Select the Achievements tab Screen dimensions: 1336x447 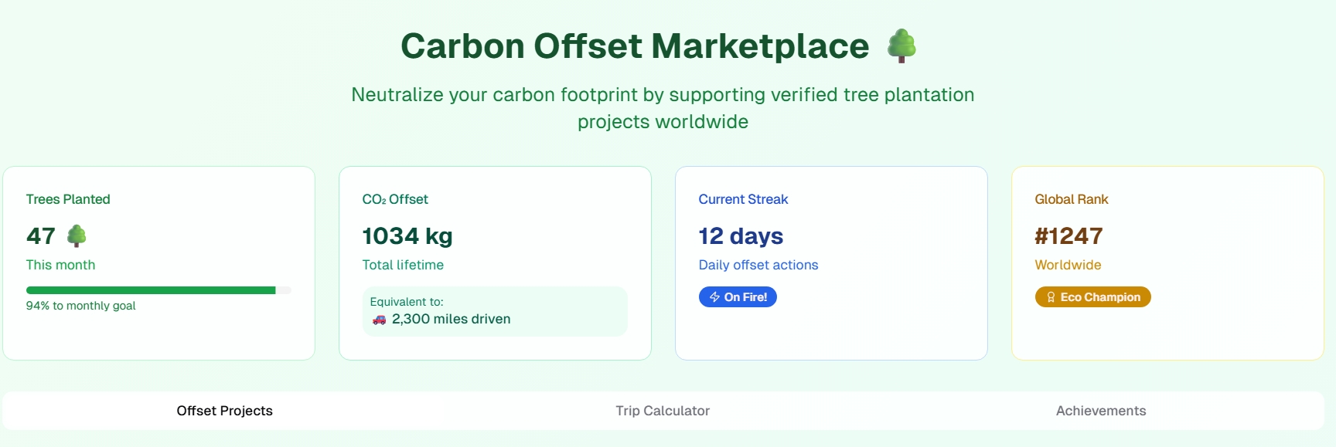click(x=1101, y=411)
